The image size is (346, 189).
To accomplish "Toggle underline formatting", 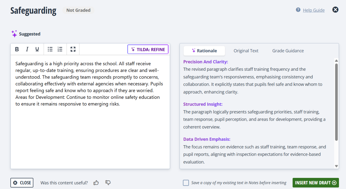I will point(37,49).
